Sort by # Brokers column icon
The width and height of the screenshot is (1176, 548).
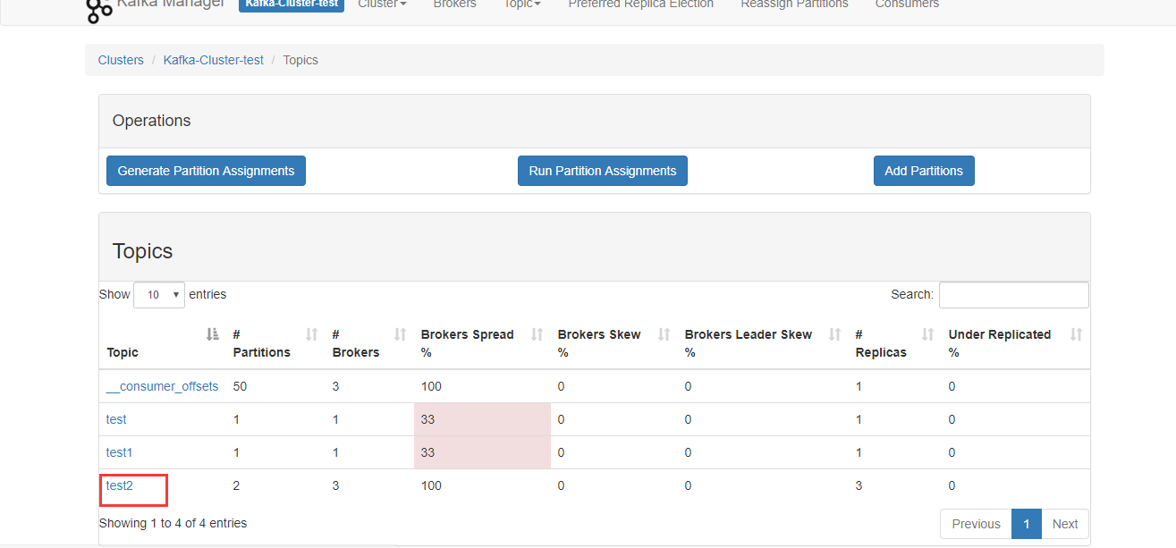point(401,334)
